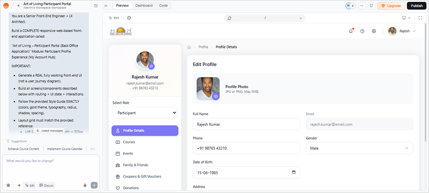Click the Publish button
The height and width of the screenshot is (193, 429).
[x=416, y=6]
